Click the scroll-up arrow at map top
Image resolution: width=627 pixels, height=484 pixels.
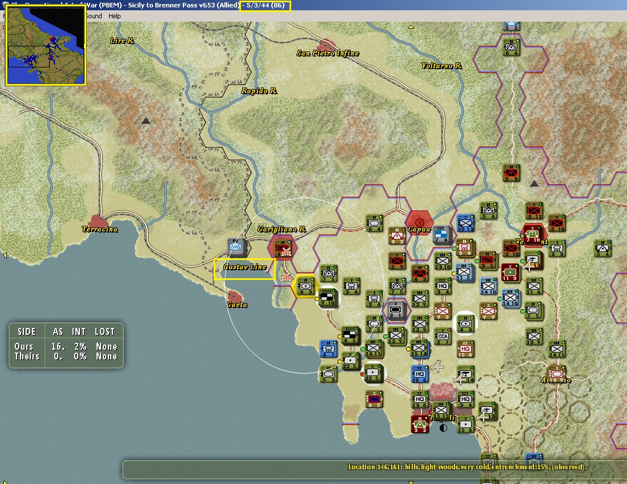point(411,27)
